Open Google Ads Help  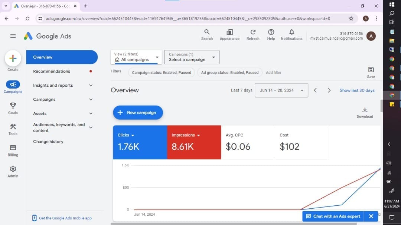pos(271,35)
